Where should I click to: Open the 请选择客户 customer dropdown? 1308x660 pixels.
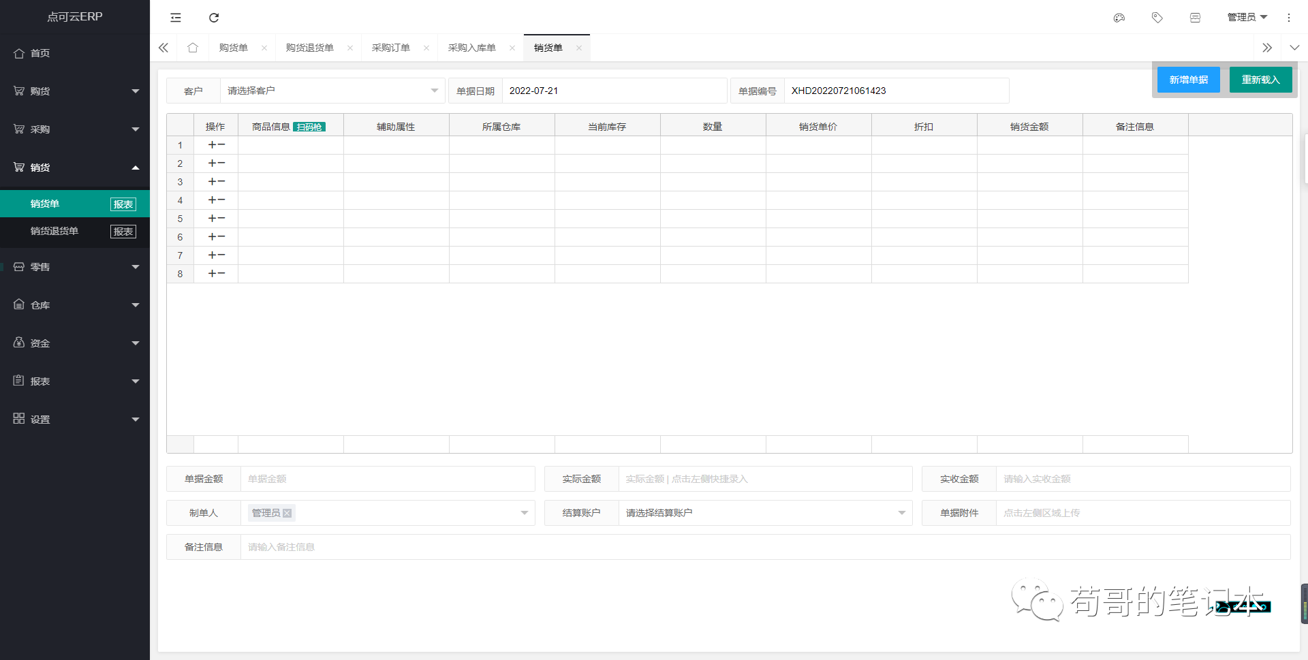(332, 91)
